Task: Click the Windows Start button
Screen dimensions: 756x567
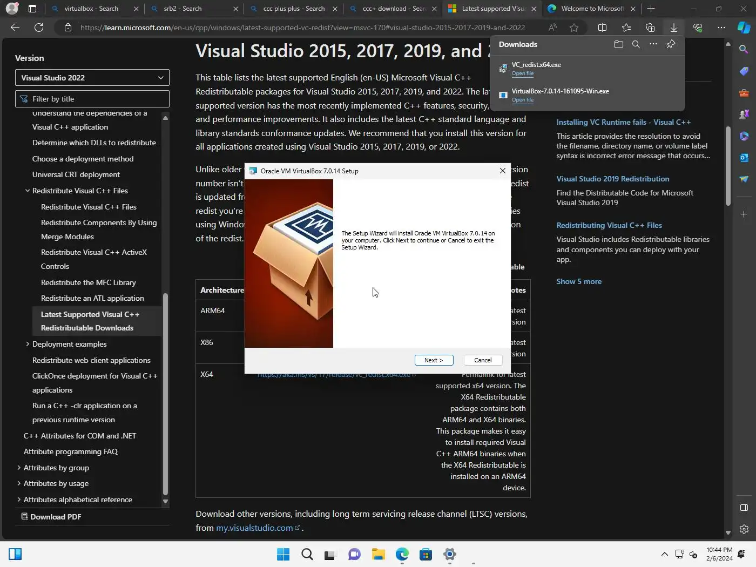Action: (283, 554)
